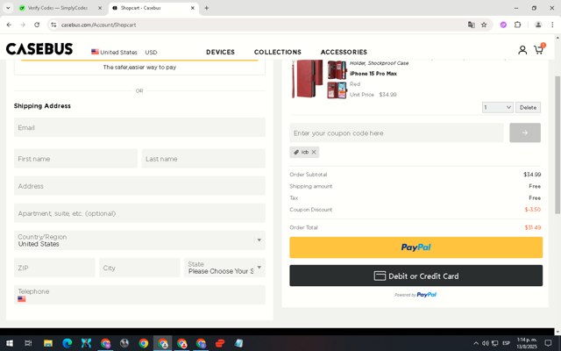Click the Apartment, suite optional field
This screenshot has height=351, width=561.
(139, 213)
